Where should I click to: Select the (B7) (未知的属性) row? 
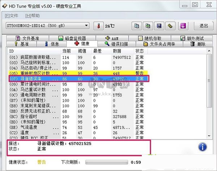[78, 100]
